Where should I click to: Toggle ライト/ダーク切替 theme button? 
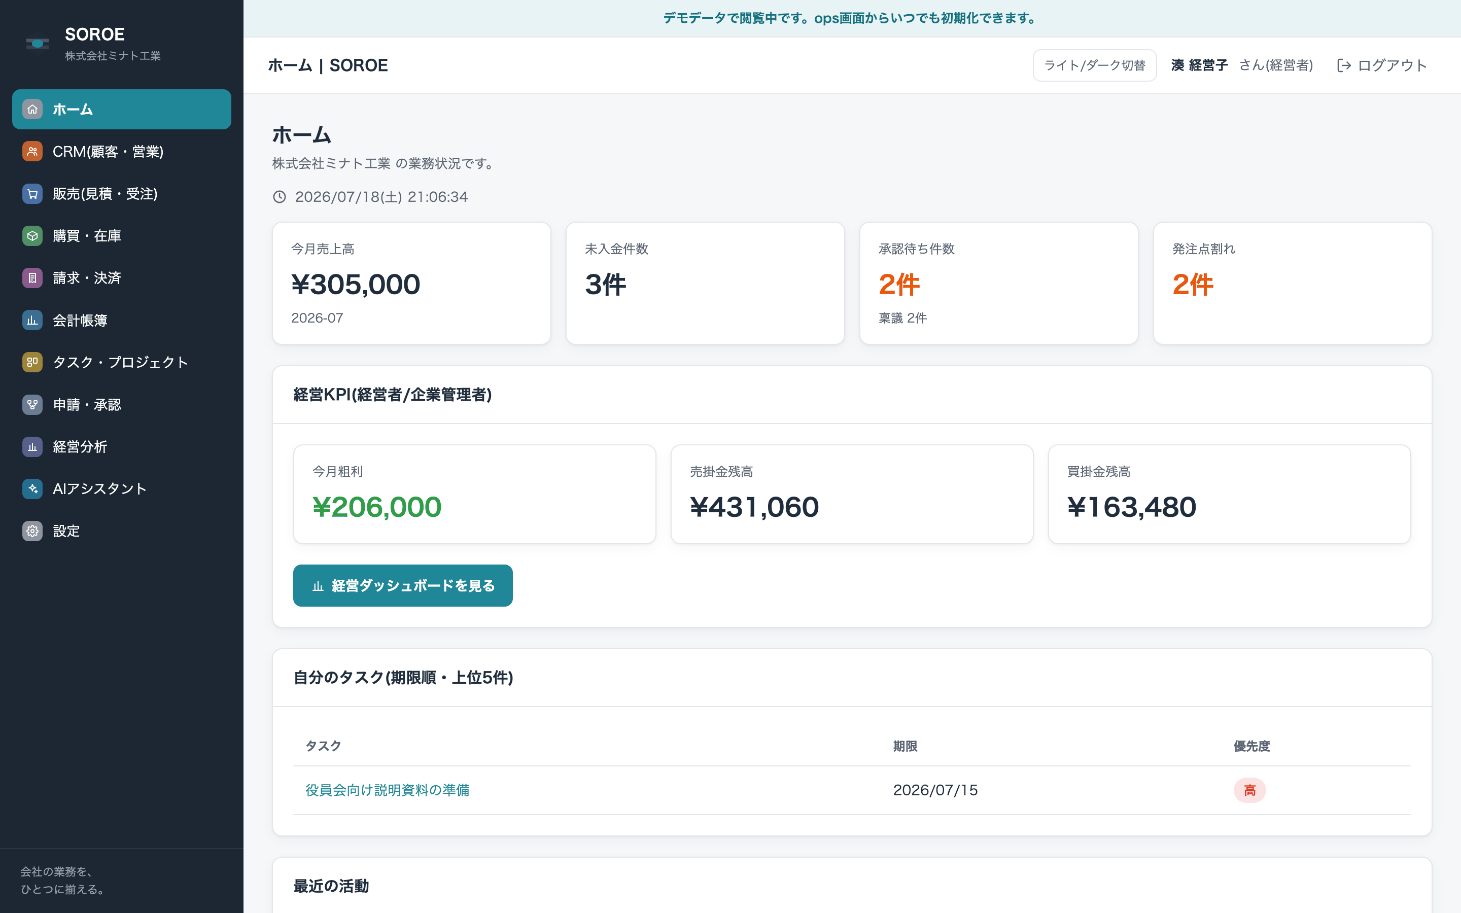pyautogui.click(x=1095, y=65)
